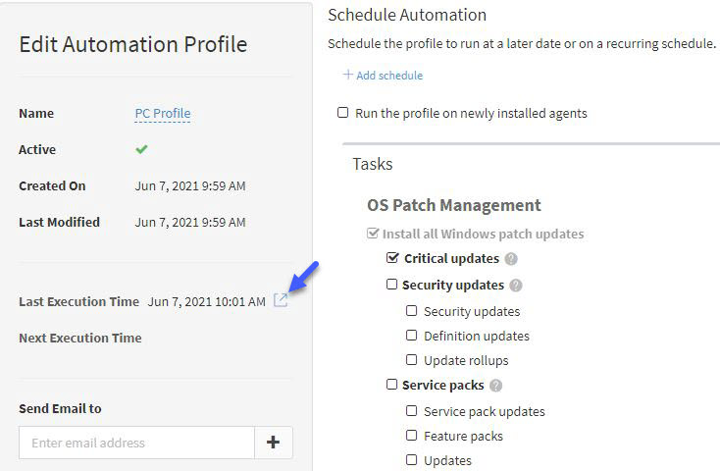Check the Definition updates checkbox
This screenshot has width=720, height=471.
click(x=411, y=336)
